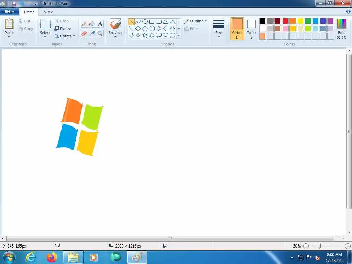Open Edit colors dialog
Screen dimensions: 352x264
click(x=341, y=29)
